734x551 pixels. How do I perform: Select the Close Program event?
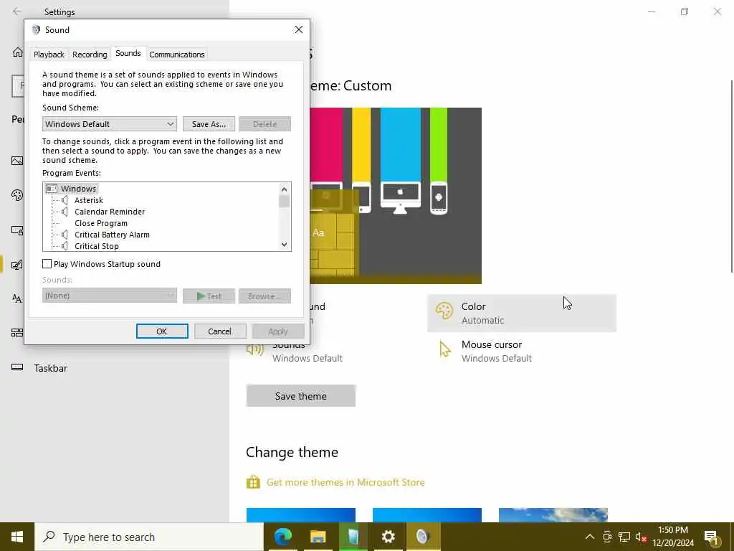coord(100,223)
